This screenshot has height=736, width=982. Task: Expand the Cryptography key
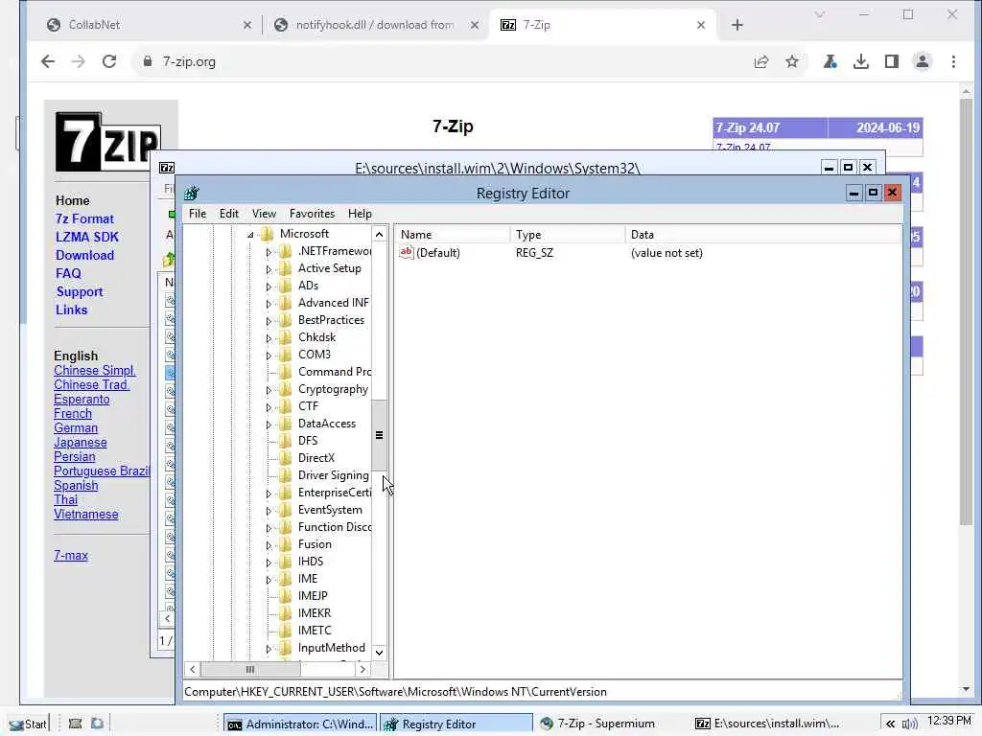pos(269,390)
